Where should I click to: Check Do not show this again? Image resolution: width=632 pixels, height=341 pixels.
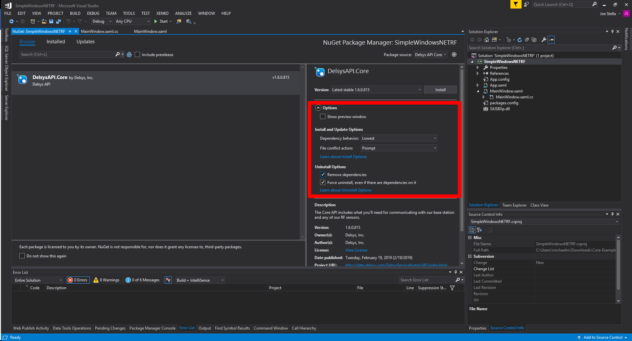(x=22, y=256)
